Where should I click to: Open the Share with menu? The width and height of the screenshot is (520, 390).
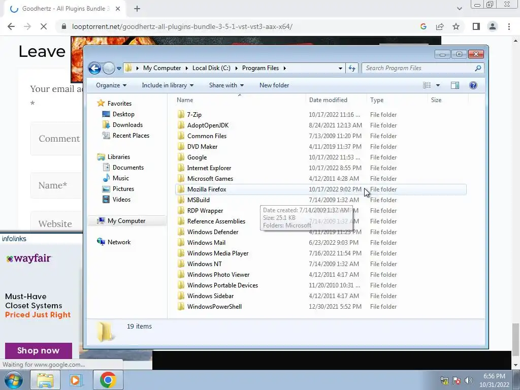[226, 85]
